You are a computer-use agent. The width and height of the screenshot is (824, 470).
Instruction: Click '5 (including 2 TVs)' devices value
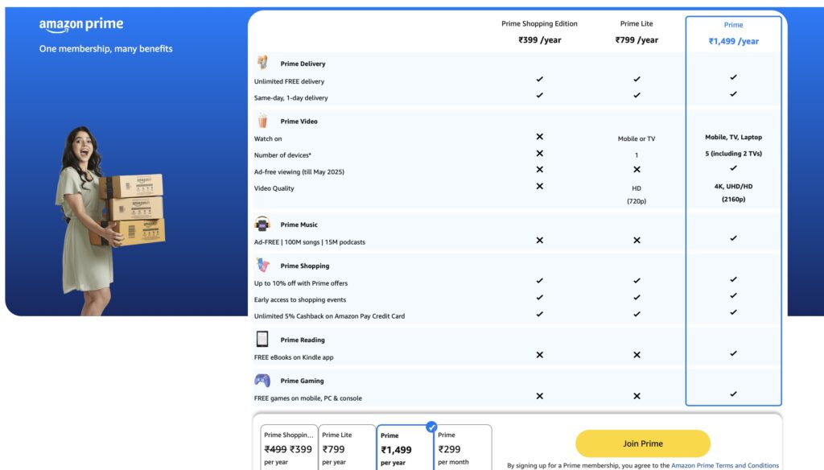pyautogui.click(x=734, y=154)
